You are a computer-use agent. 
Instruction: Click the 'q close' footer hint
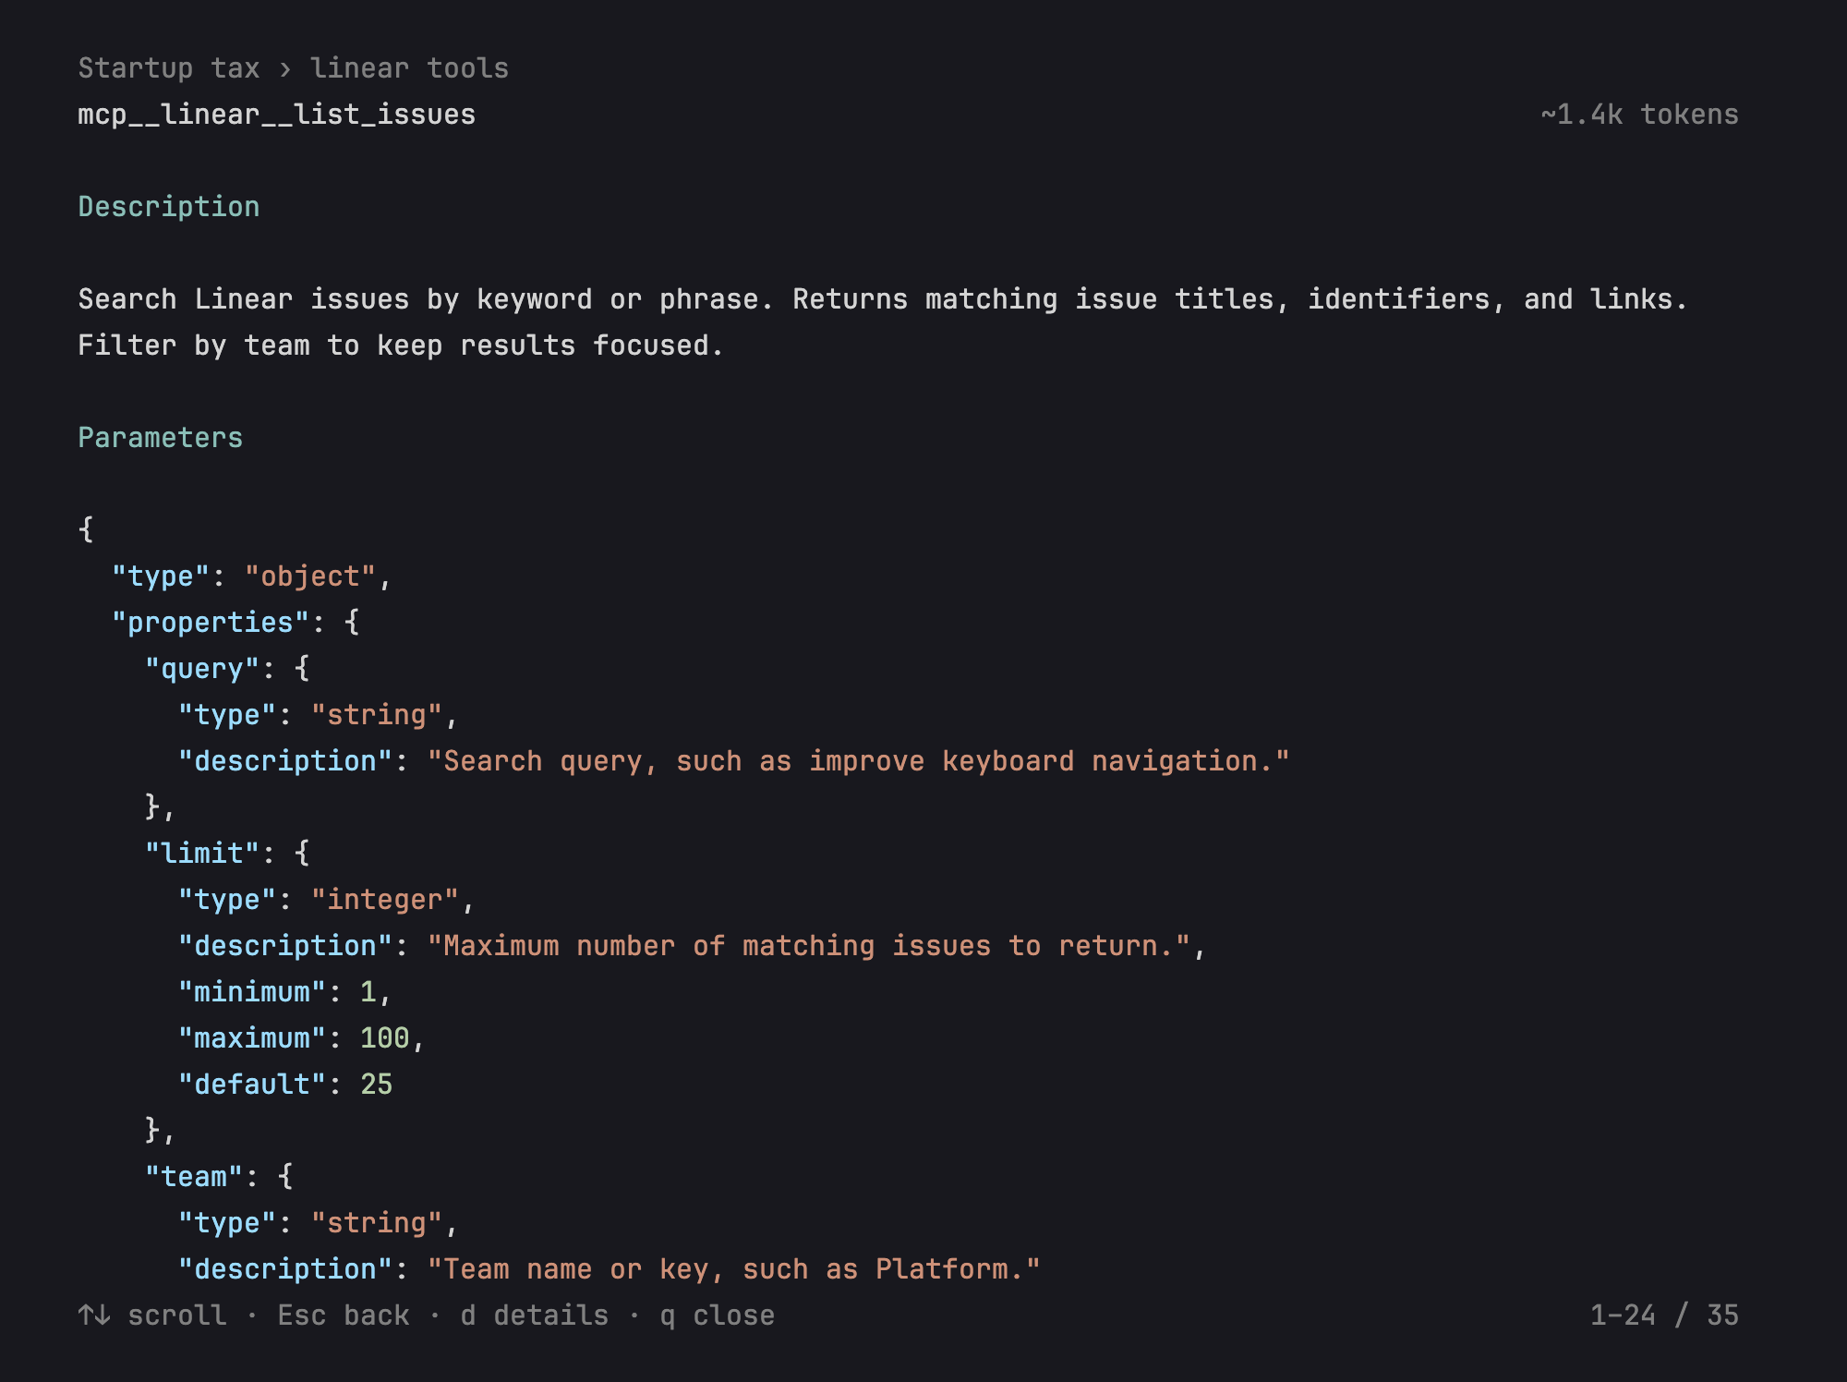click(718, 1315)
